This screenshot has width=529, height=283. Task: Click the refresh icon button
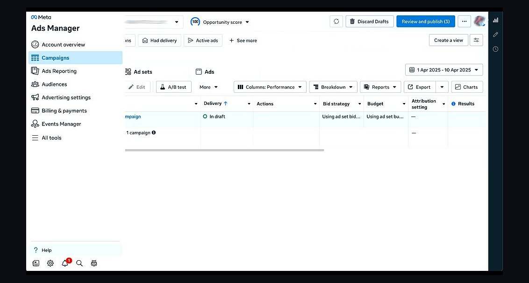(336, 21)
